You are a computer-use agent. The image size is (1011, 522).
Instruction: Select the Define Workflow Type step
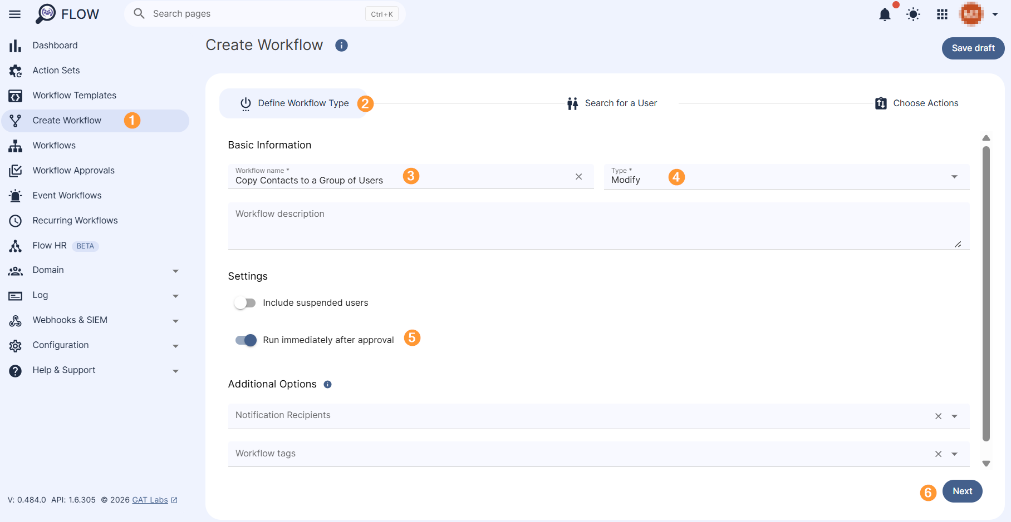[x=294, y=103]
